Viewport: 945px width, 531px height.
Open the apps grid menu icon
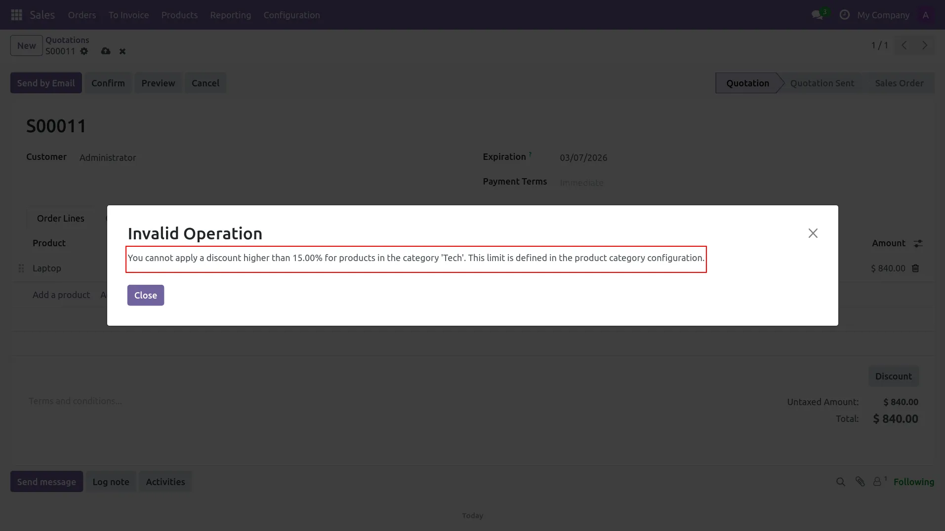tap(16, 15)
